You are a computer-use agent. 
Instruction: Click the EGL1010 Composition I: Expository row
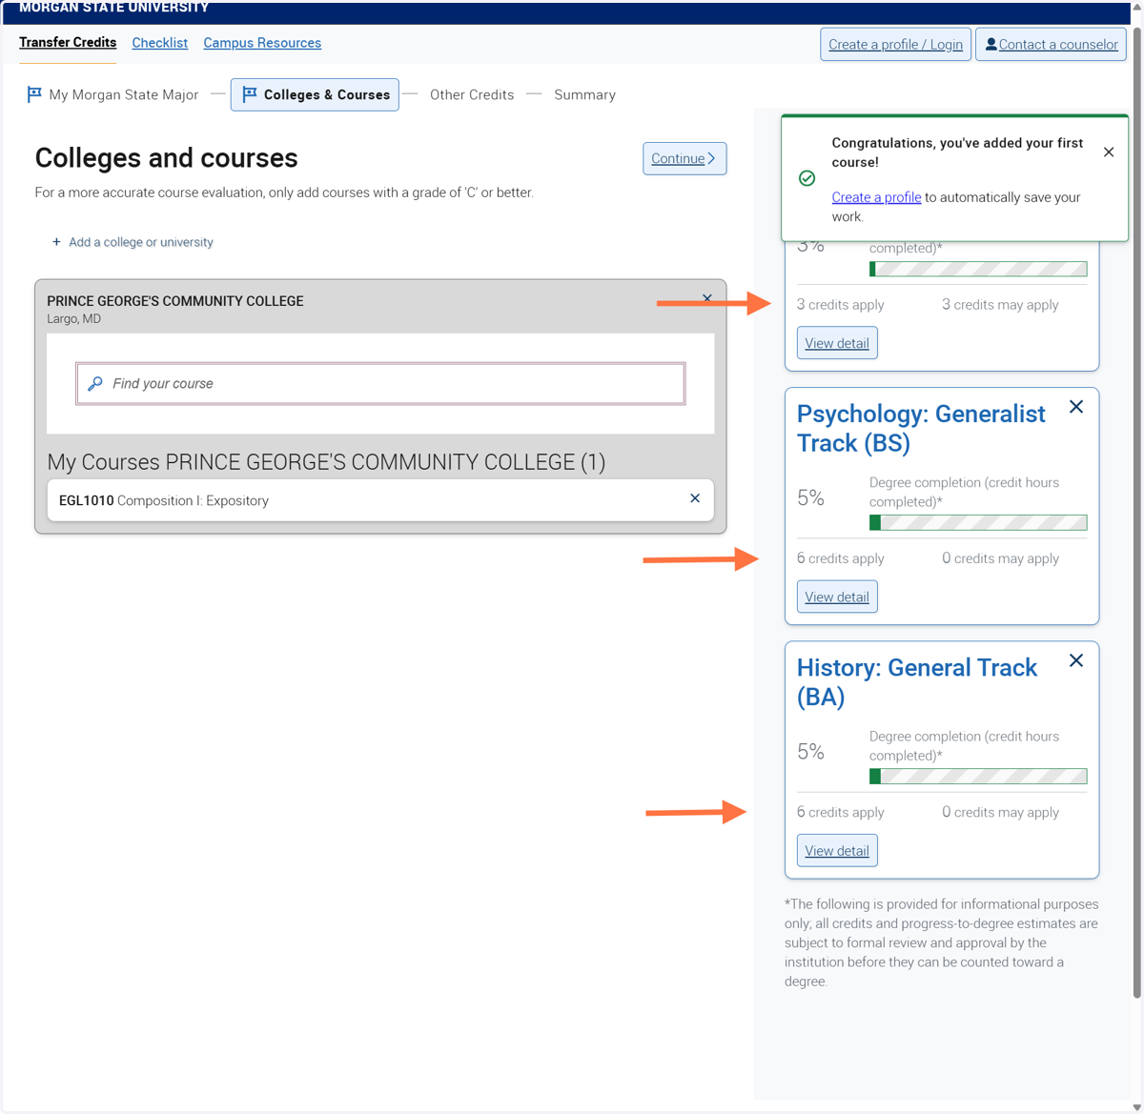point(380,500)
